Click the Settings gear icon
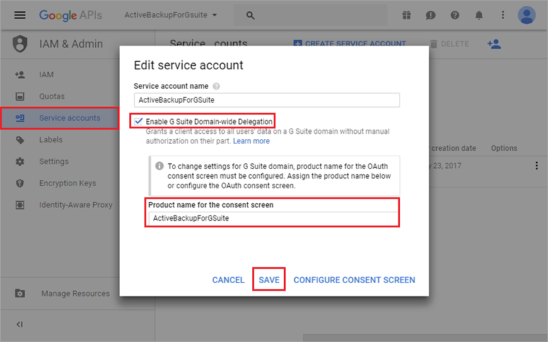Image resolution: width=548 pixels, height=342 pixels. tap(20, 162)
